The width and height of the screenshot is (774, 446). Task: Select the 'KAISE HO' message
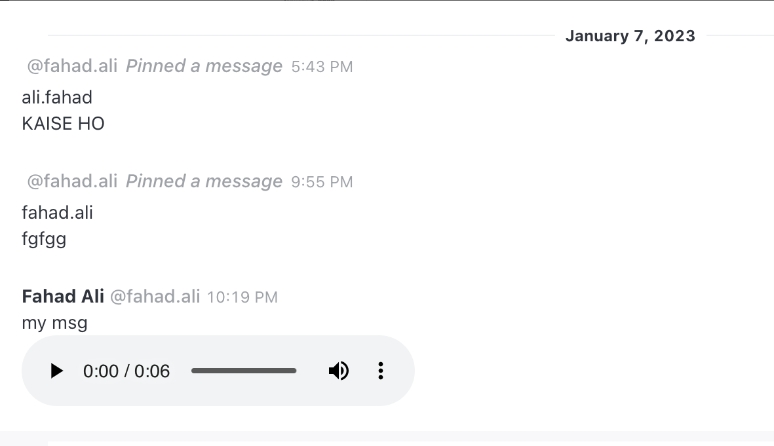63,123
